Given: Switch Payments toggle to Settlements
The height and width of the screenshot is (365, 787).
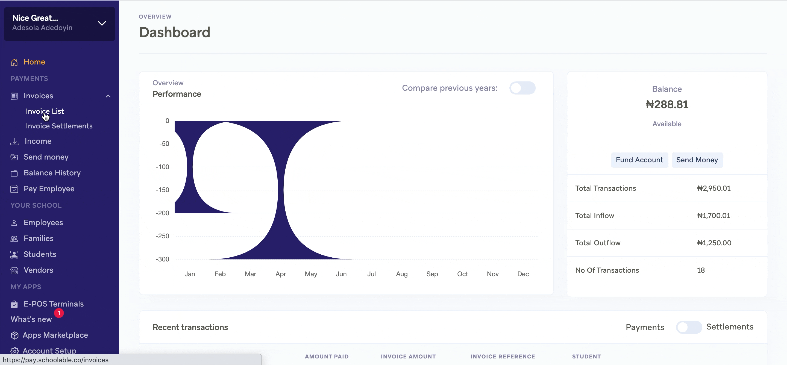Looking at the screenshot, I should pos(689,327).
